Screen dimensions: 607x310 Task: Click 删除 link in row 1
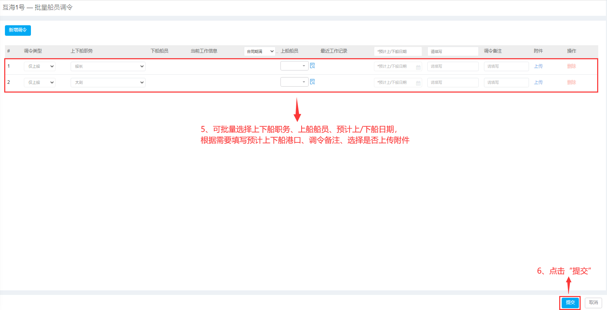pos(572,66)
